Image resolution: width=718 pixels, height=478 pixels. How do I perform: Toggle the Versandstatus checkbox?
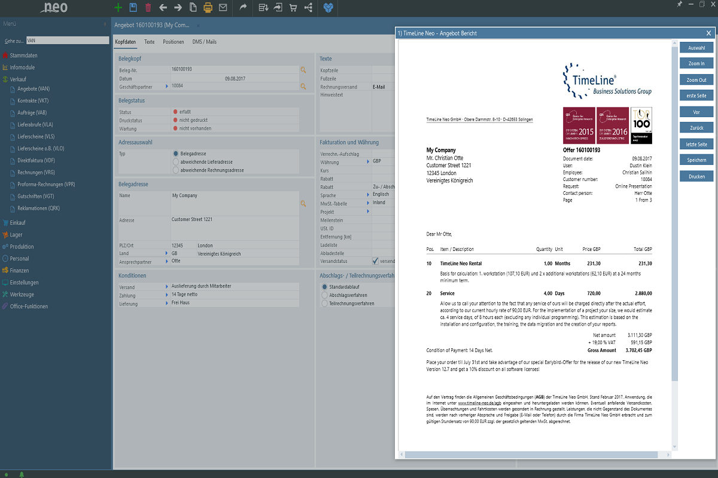tap(375, 261)
